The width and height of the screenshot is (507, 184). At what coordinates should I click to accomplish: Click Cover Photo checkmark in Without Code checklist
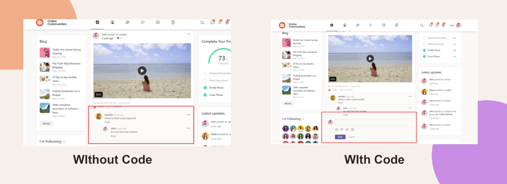click(x=205, y=95)
